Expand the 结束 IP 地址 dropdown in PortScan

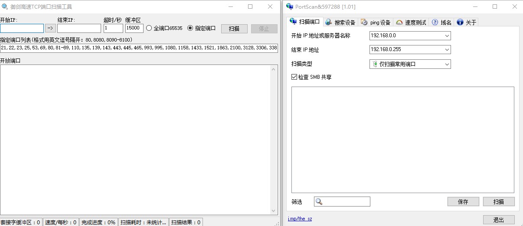(447, 50)
